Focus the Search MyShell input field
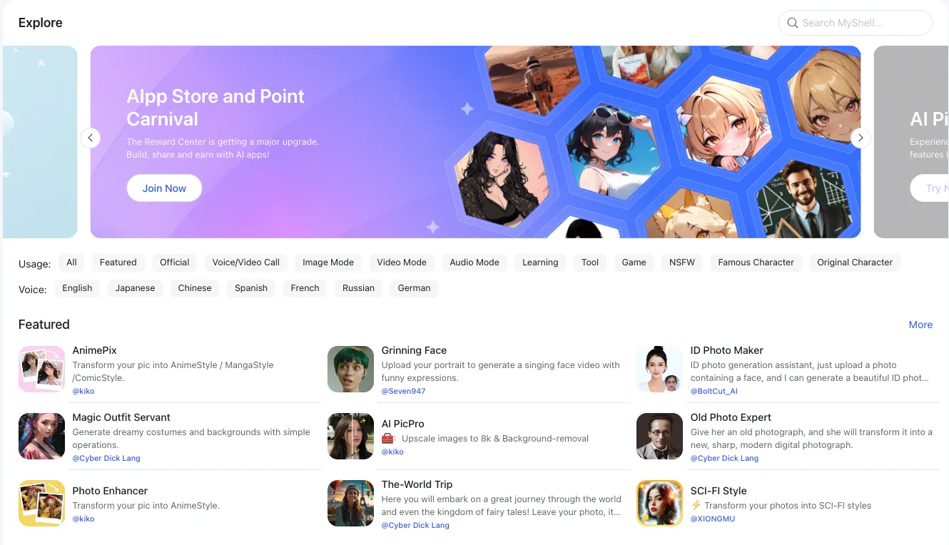This screenshot has width=949, height=545. [856, 23]
